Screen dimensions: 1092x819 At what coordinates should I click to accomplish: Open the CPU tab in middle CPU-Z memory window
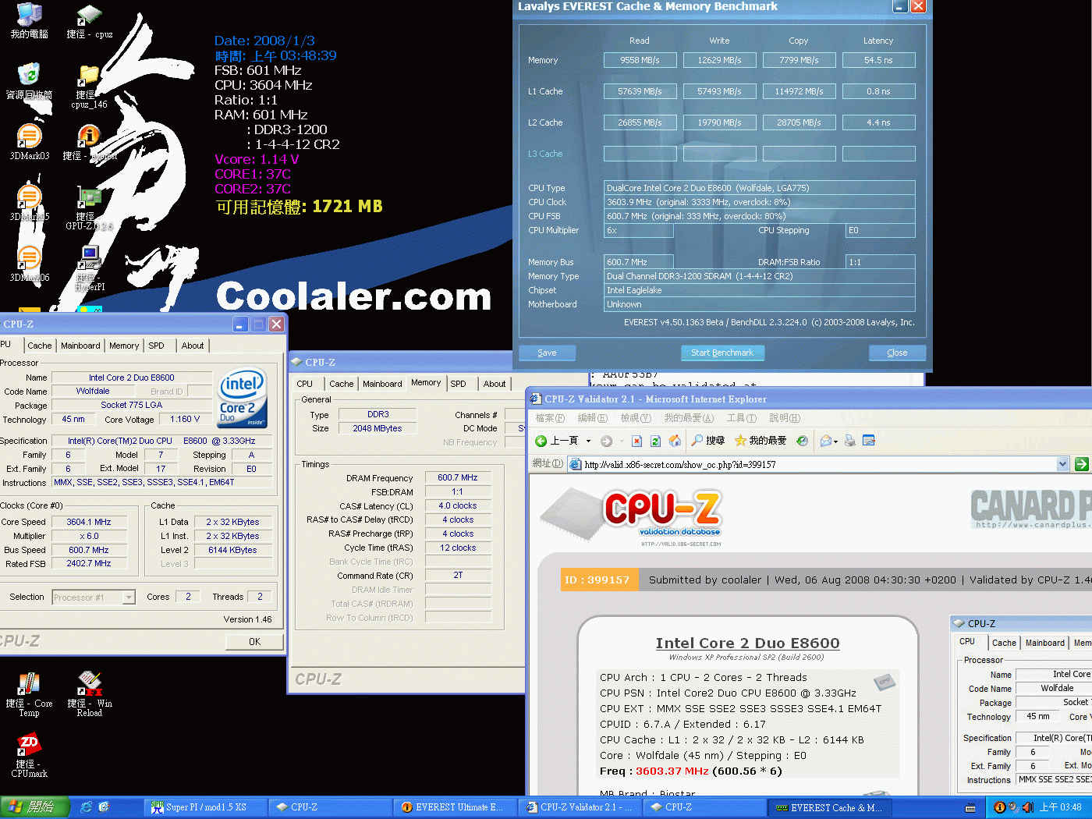[x=305, y=384]
